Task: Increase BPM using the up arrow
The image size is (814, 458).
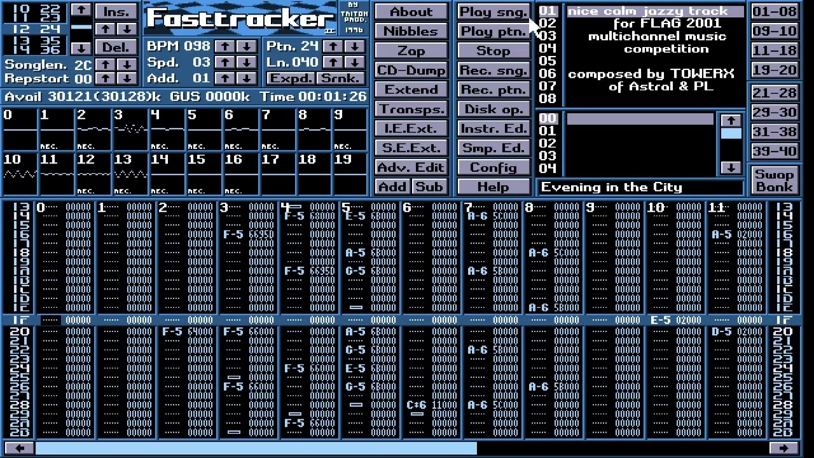Action: [x=224, y=46]
